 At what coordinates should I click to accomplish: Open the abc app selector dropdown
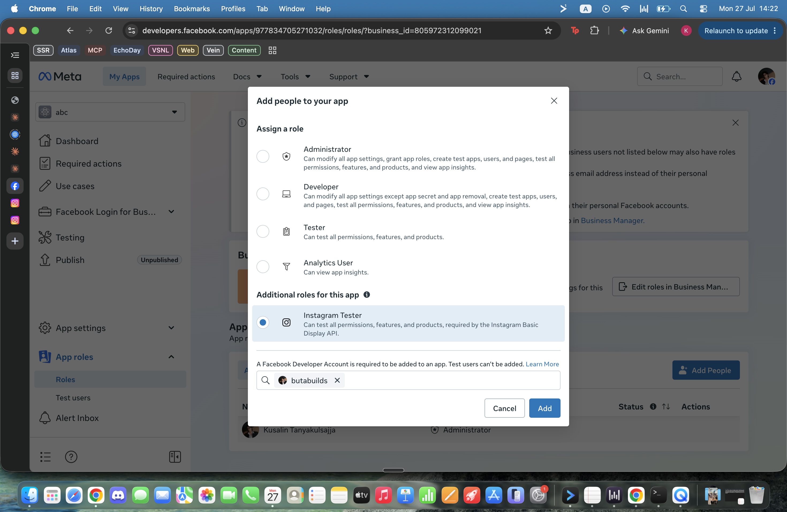click(x=110, y=112)
